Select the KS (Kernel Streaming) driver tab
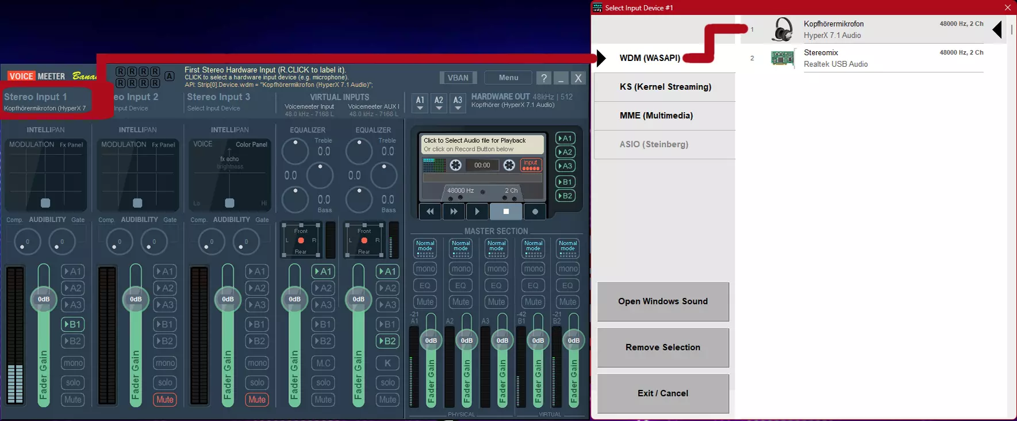 coord(665,87)
